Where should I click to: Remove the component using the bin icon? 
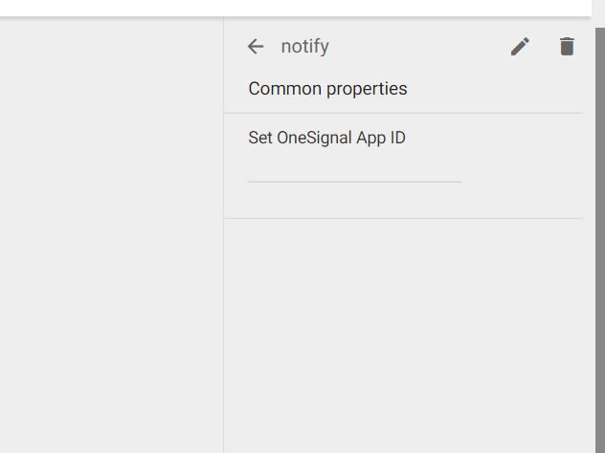coord(567,47)
